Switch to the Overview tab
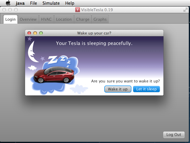190x143 pixels. tap(28, 19)
